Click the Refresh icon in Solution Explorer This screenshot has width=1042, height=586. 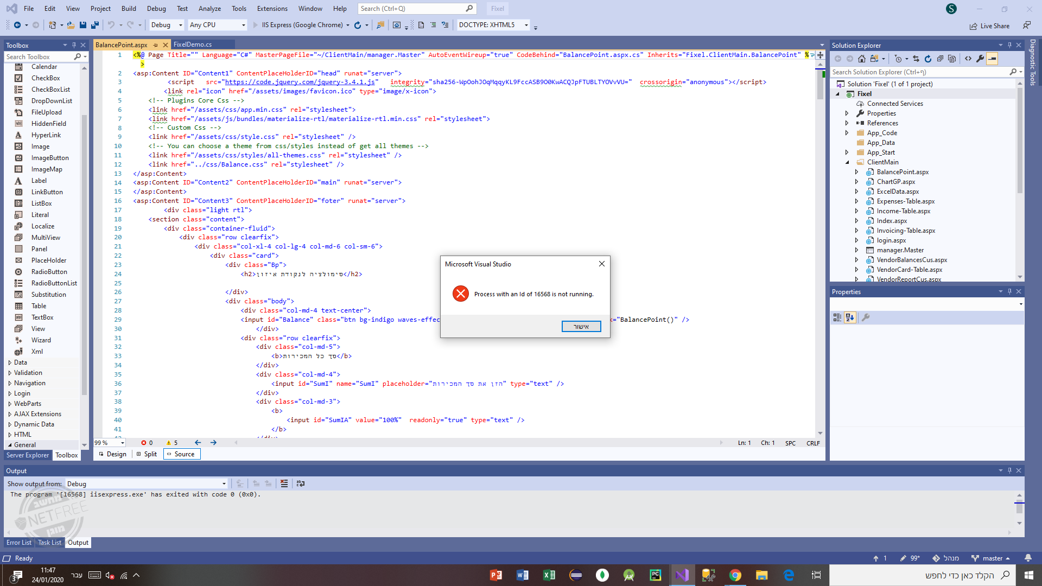click(x=927, y=59)
